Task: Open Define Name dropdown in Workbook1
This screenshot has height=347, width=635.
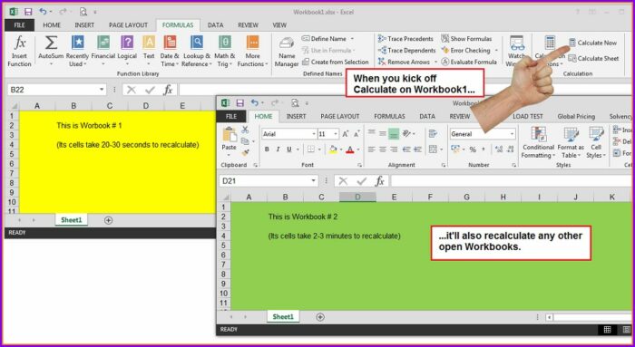Action: pyautogui.click(x=352, y=39)
